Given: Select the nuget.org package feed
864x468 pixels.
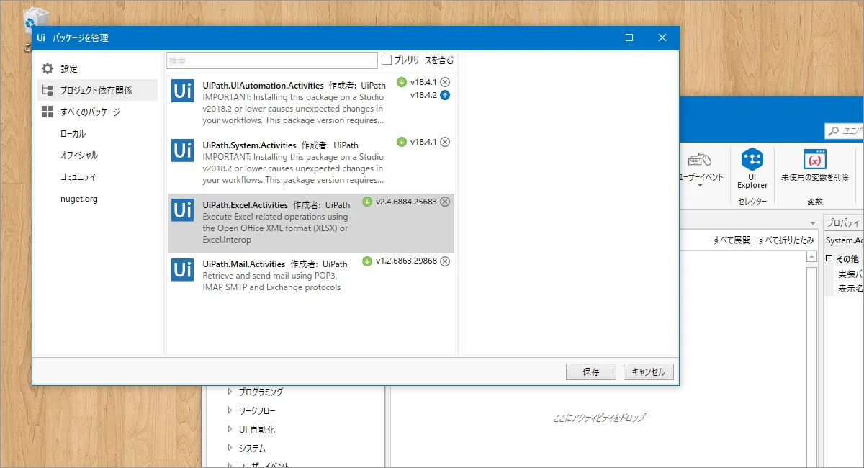Looking at the screenshot, I should click(79, 198).
